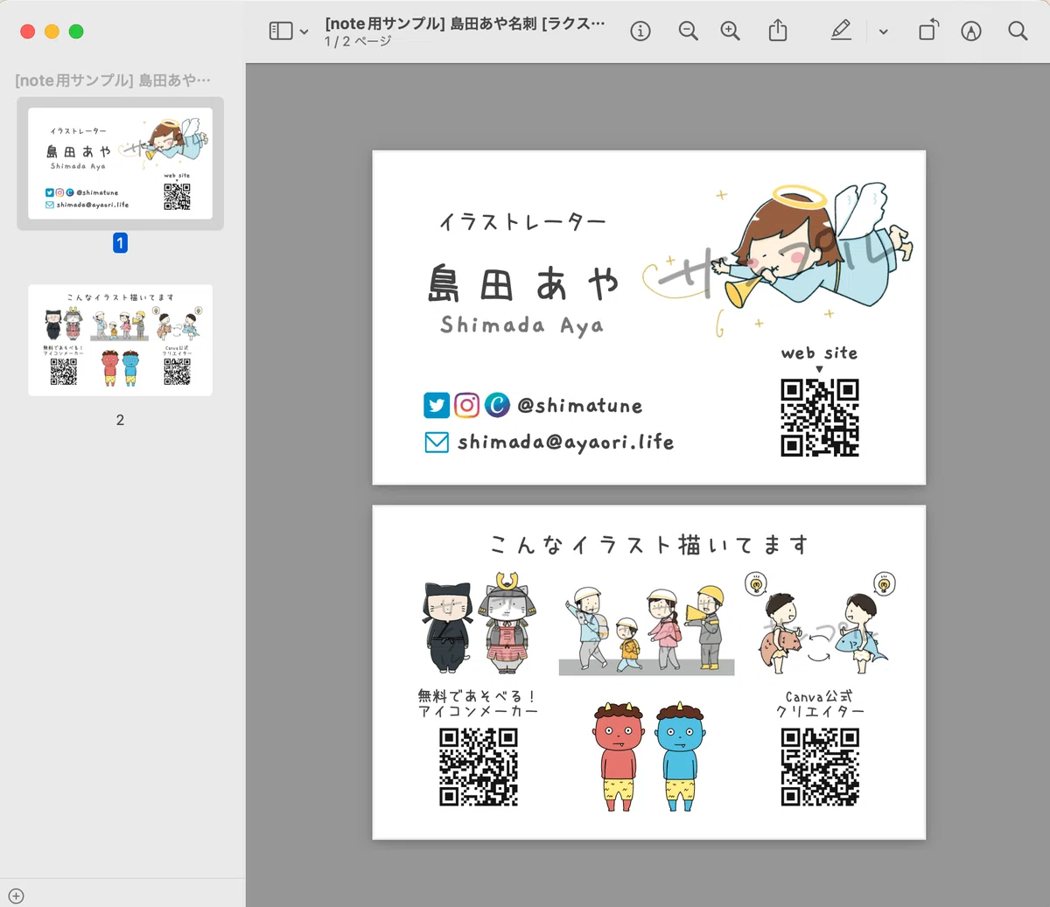
Task: Click the sidebar document title
Action: (x=113, y=80)
